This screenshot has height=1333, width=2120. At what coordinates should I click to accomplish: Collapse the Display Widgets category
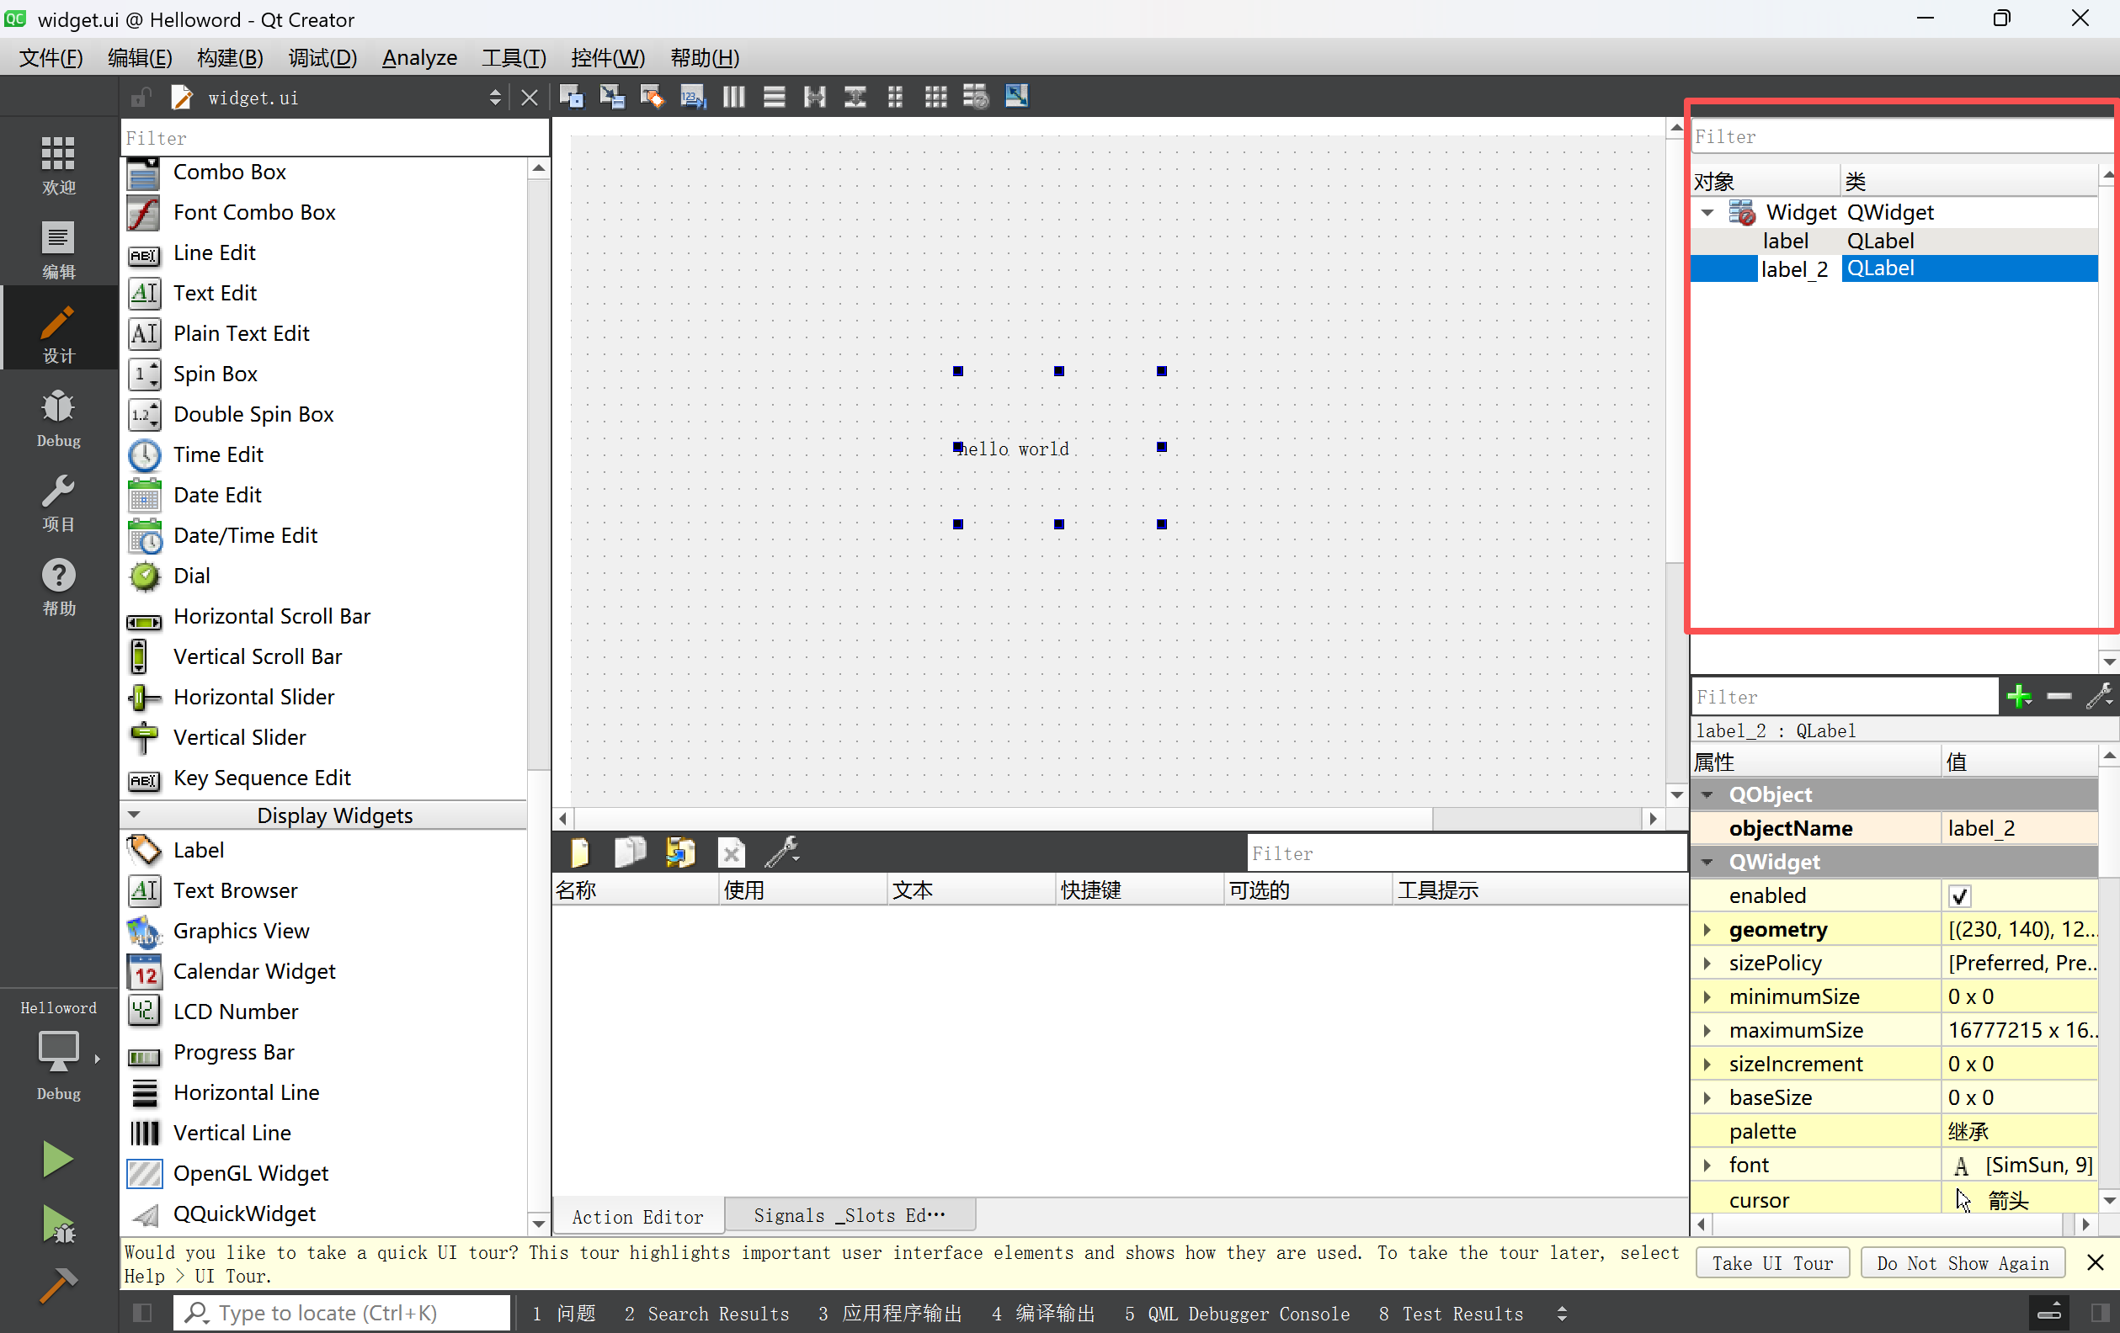click(135, 815)
